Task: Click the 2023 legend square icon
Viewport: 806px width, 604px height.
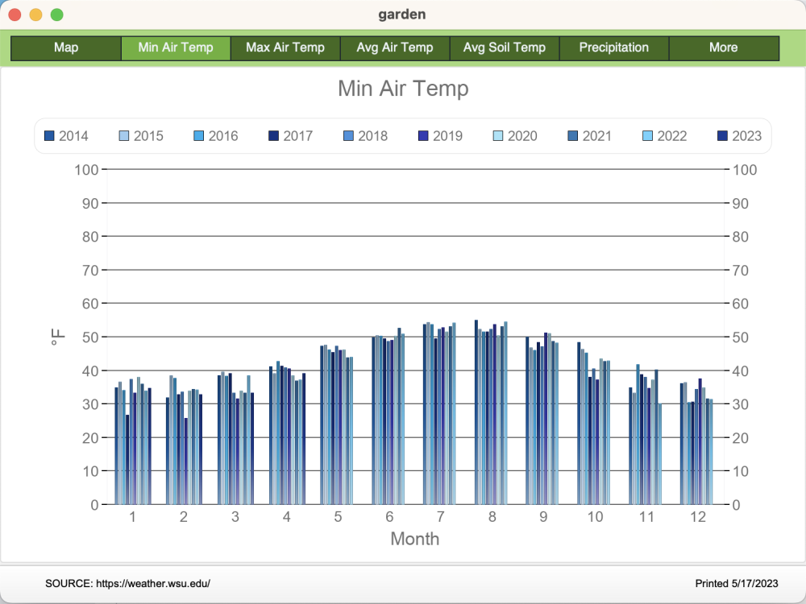Action: (722, 136)
